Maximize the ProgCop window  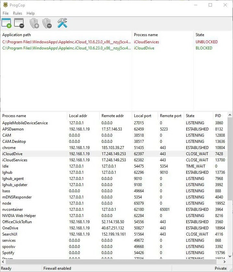tap(210, 5)
